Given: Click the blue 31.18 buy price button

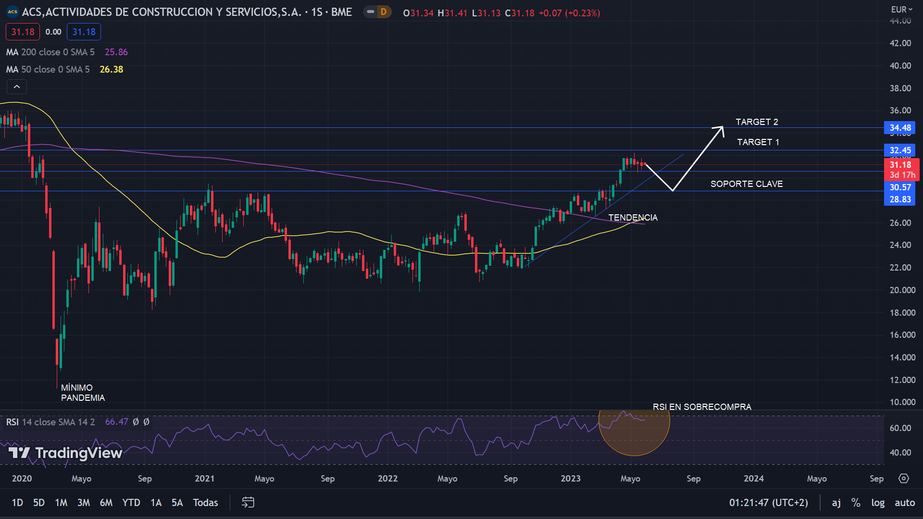Looking at the screenshot, I should [x=84, y=32].
